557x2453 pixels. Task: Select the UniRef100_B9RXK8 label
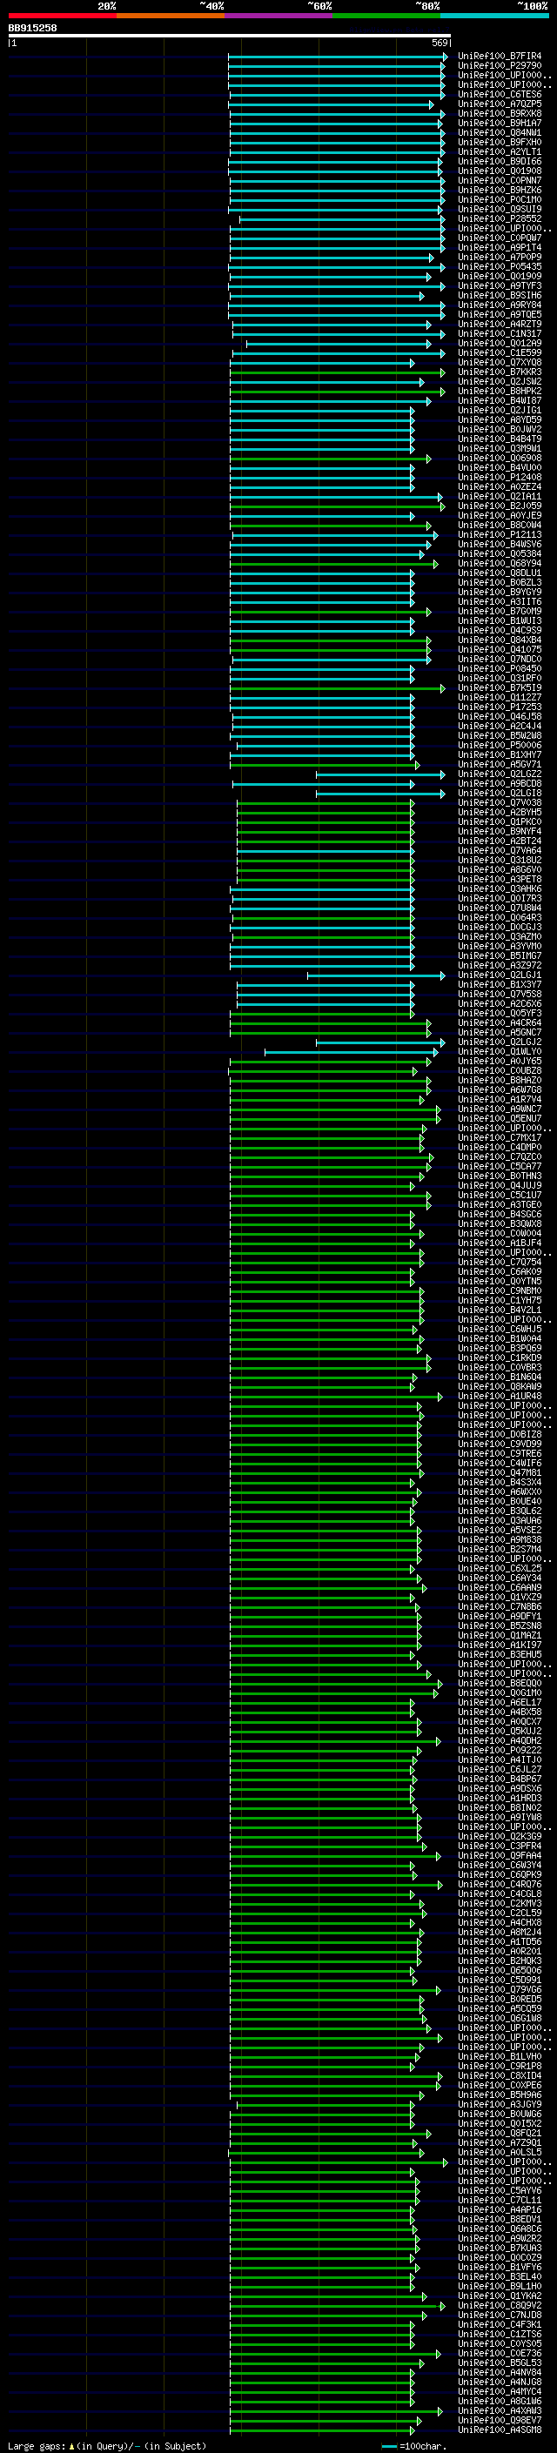[x=499, y=114]
